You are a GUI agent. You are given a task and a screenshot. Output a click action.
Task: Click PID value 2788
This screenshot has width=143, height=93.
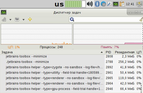click(x=109, y=62)
